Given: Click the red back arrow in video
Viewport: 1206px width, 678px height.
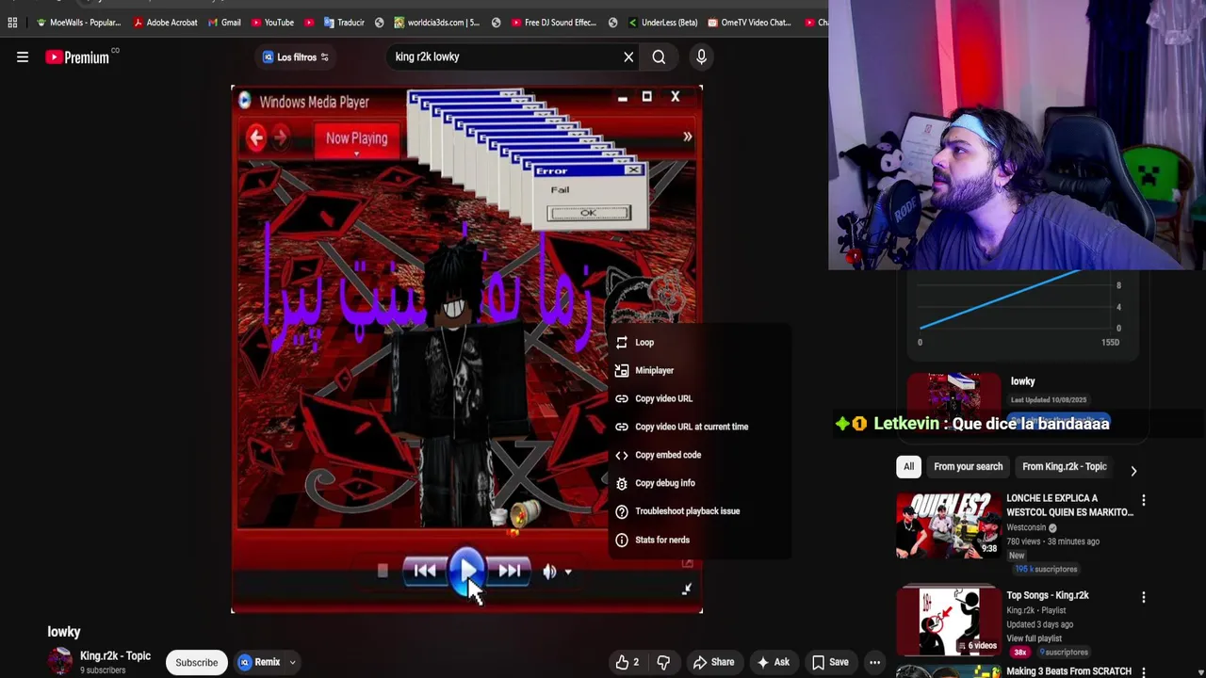Looking at the screenshot, I should pyautogui.click(x=256, y=137).
